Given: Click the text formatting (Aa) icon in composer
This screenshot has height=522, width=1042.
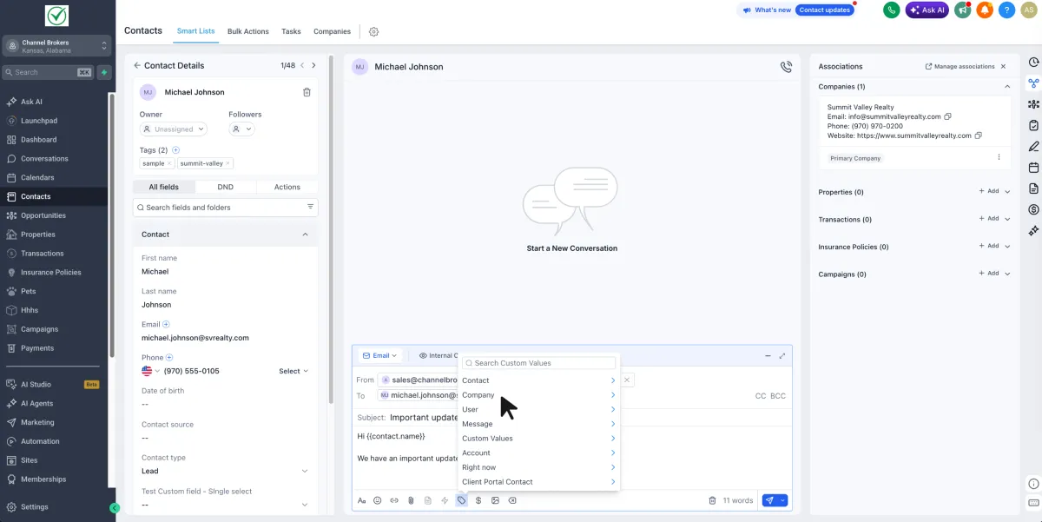Looking at the screenshot, I should tap(362, 500).
